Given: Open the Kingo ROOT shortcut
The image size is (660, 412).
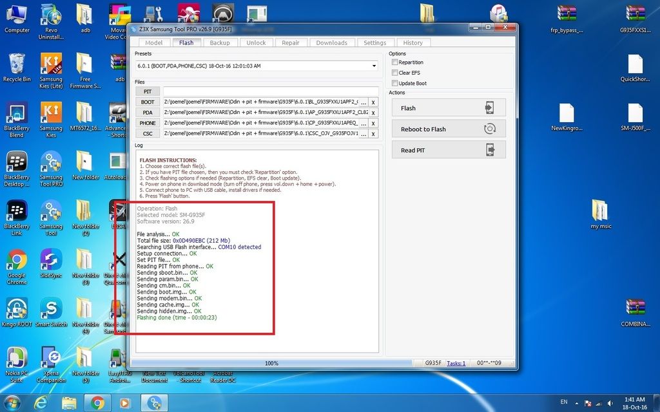Looking at the screenshot, I should coord(16,312).
